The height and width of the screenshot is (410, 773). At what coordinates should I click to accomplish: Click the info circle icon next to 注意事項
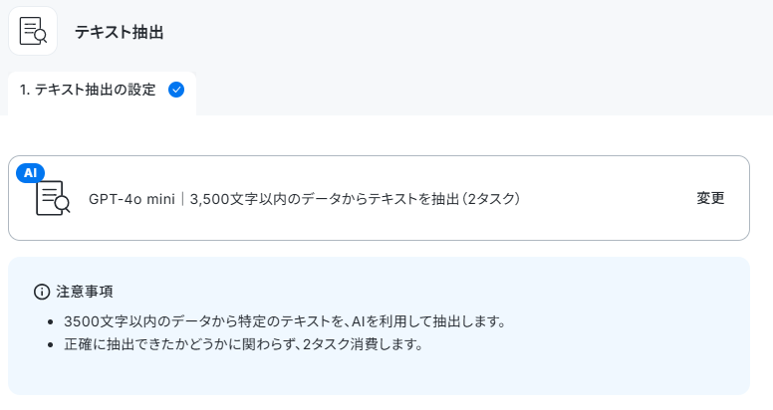coord(42,292)
